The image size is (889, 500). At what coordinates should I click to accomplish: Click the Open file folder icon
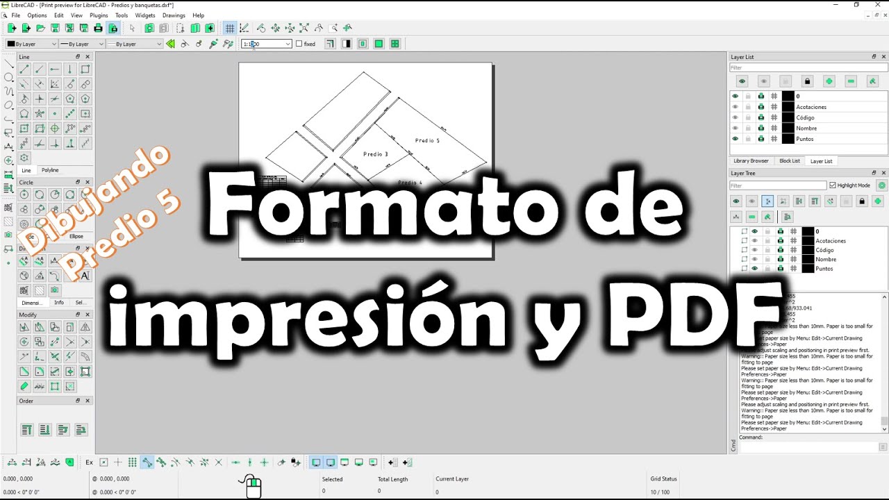[40, 28]
